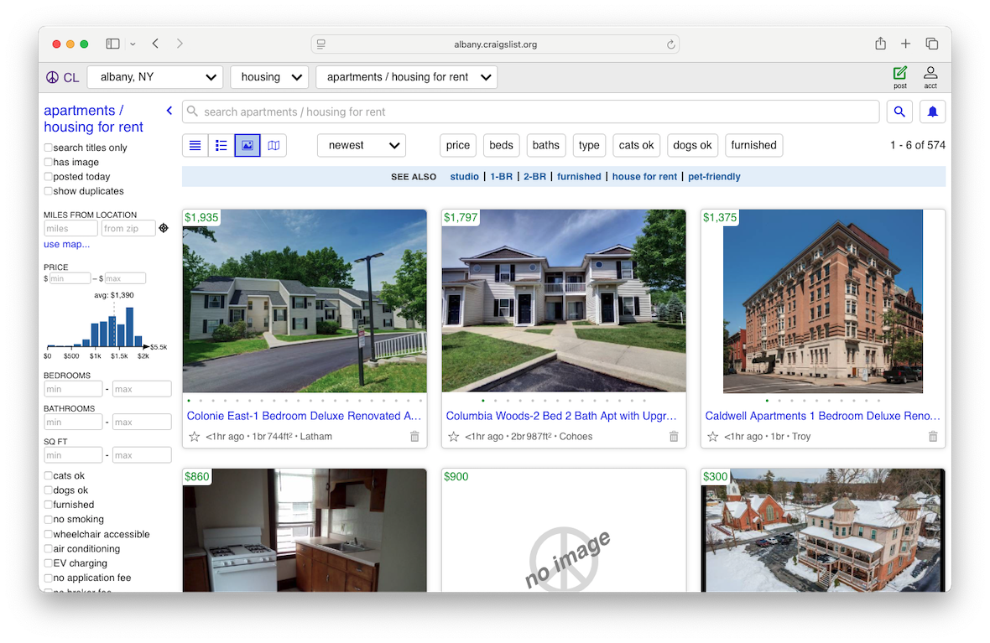
Task: Expand the beds filter pill
Action: (x=502, y=145)
